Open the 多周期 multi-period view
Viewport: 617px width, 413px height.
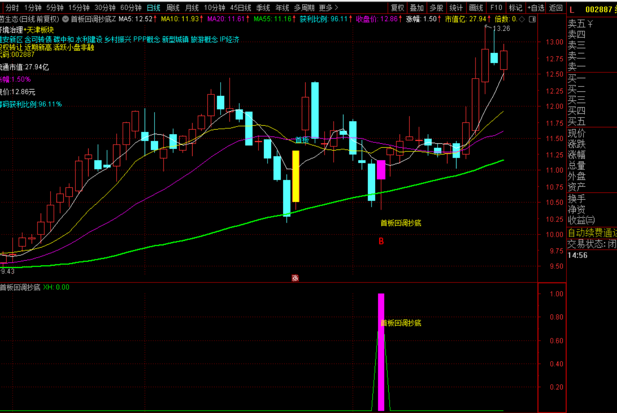304,8
